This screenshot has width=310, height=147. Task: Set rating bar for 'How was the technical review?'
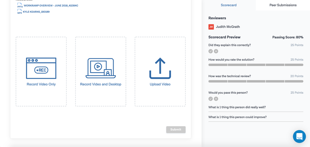coord(256,81)
